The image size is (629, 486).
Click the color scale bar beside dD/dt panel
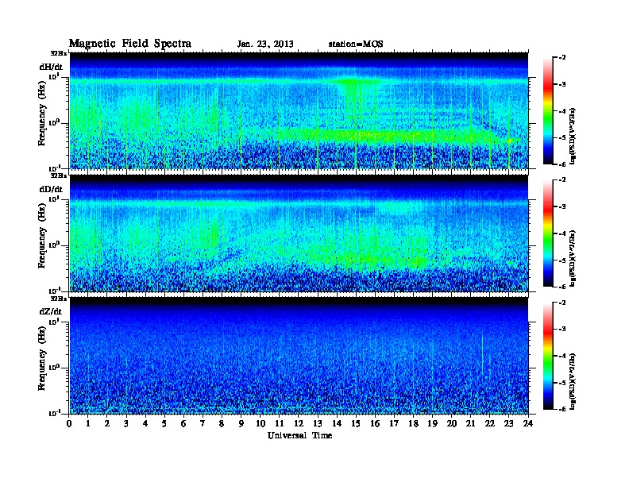[548, 233]
